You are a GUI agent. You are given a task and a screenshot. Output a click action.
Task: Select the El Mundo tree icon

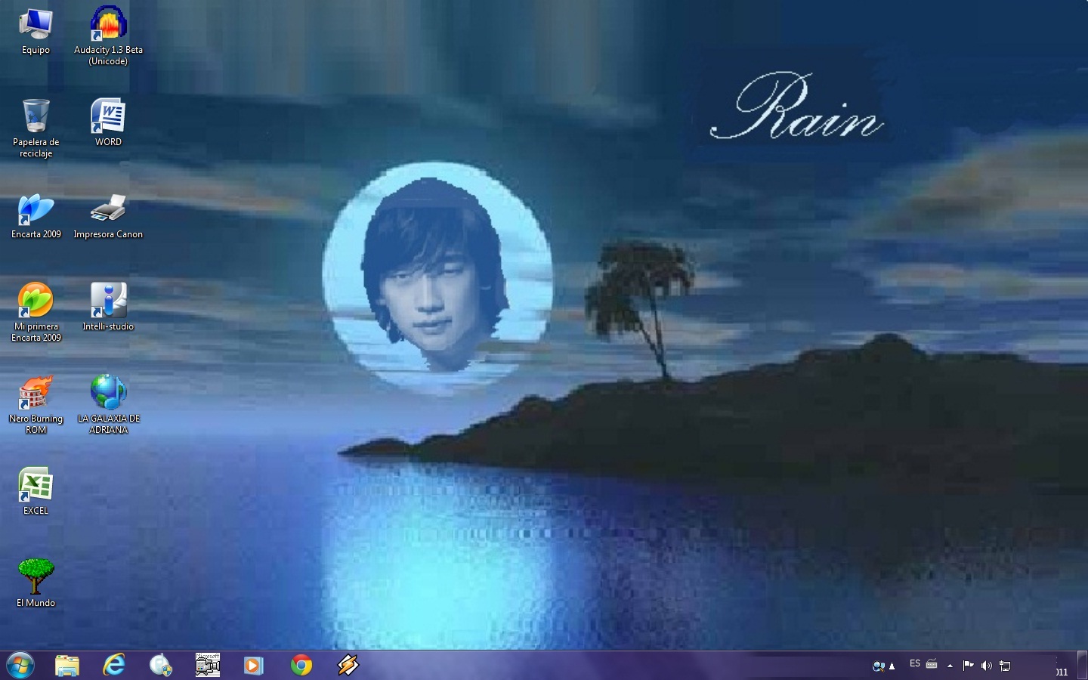pyautogui.click(x=36, y=577)
